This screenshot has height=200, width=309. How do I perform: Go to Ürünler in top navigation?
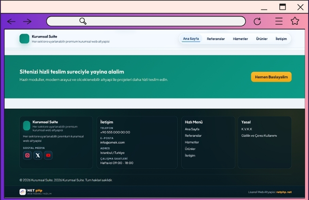(x=262, y=39)
